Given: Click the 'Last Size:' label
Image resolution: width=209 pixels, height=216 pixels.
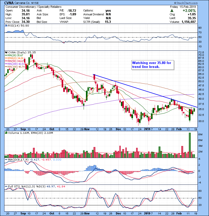Looking at the screenshot, I should (x=66, y=18).
